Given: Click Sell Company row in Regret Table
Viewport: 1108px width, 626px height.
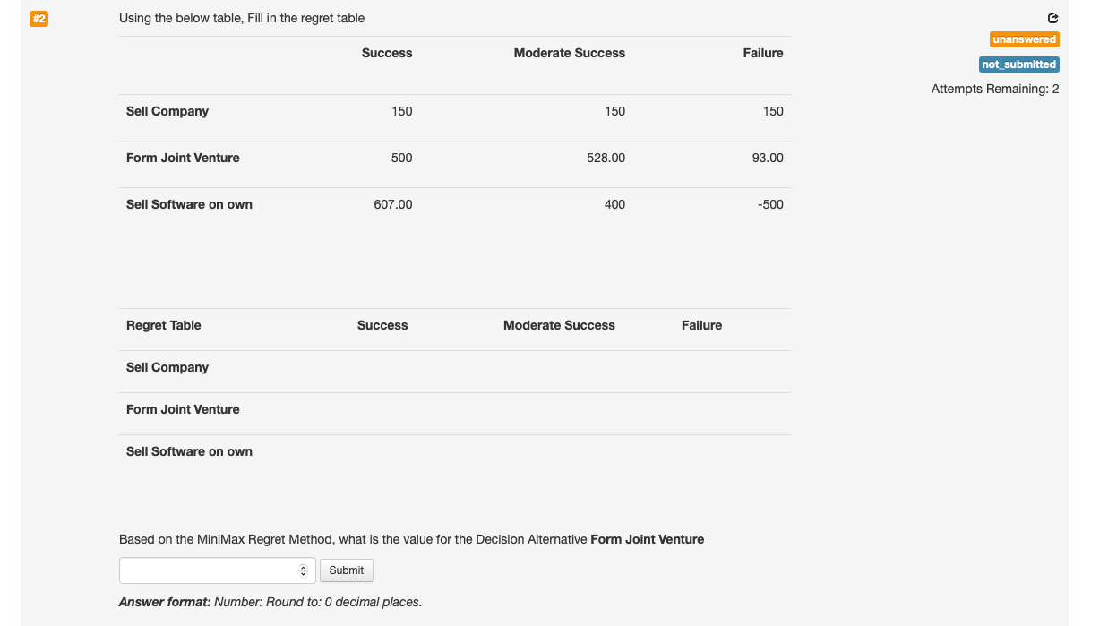Looking at the screenshot, I should point(167,367).
